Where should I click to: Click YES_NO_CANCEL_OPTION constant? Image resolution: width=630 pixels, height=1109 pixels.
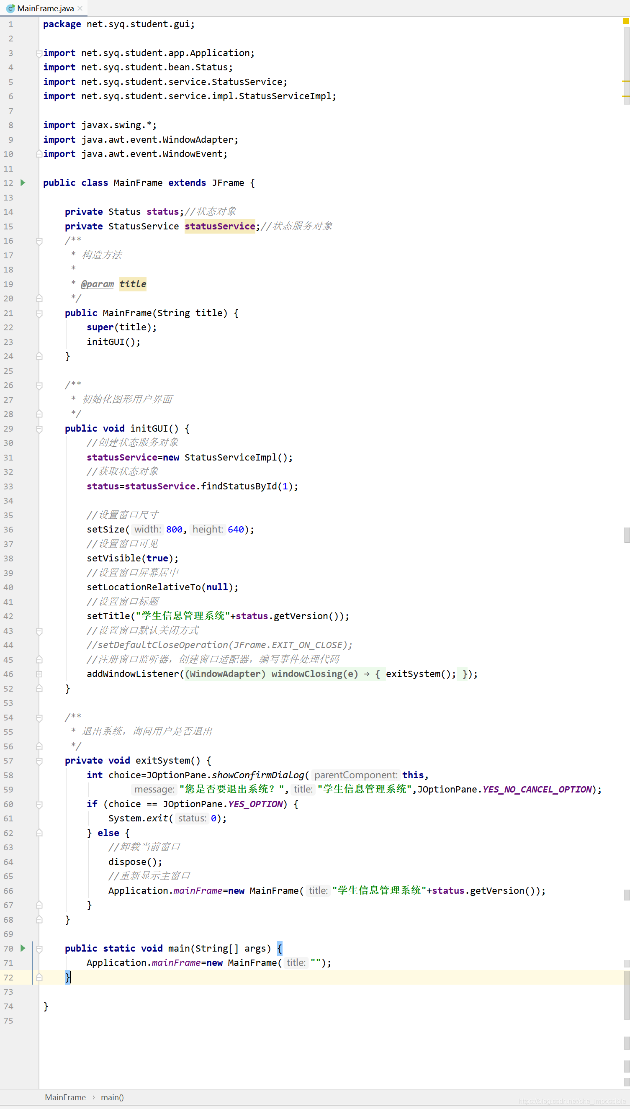[x=537, y=789]
